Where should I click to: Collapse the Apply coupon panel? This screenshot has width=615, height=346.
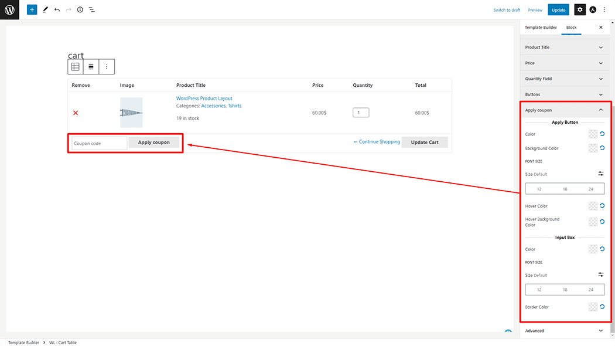coord(600,110)
